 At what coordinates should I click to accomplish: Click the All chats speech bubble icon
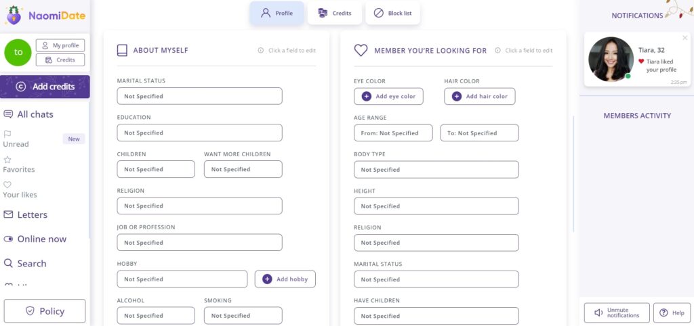tap(8, 114)
